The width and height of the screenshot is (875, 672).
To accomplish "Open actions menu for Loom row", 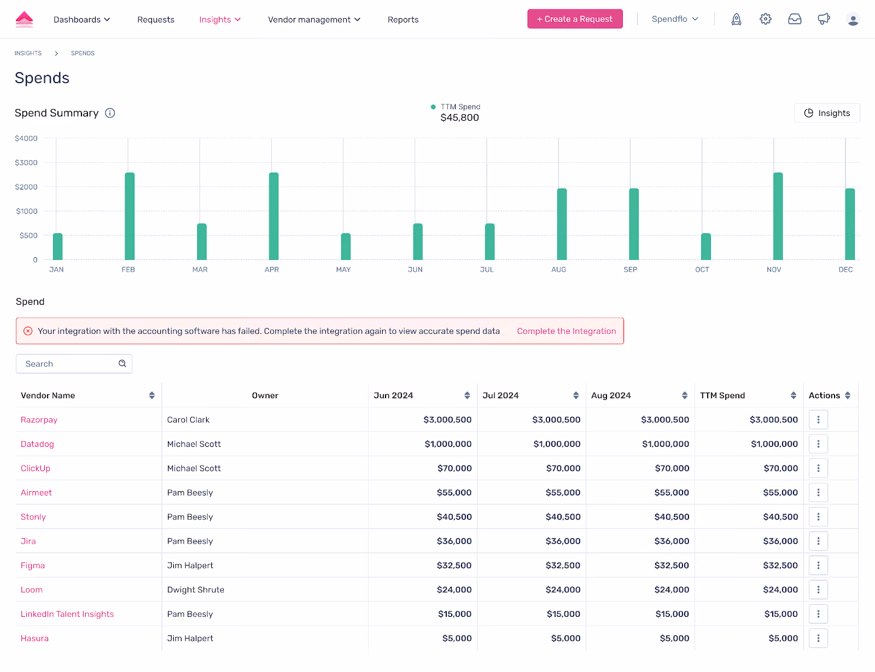I will pyautogui.click(x=818, y=590).
